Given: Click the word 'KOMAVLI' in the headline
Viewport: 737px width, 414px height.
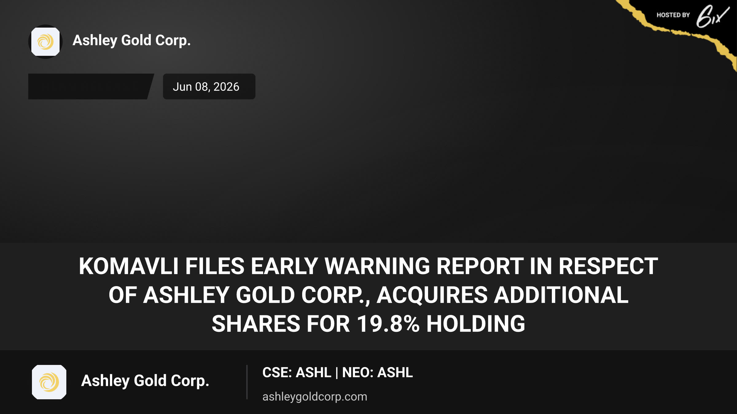Looking at the screenshot, I should pyautogui.click(x=129, y=266).
